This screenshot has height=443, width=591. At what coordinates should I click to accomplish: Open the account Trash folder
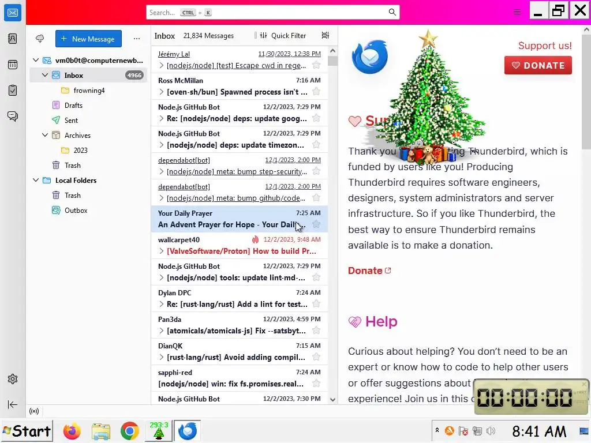click(x=88, y=165)
